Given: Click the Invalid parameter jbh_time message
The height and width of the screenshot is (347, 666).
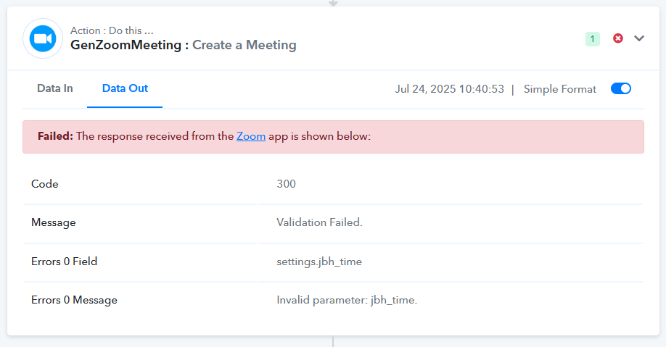Looking at the screenshot, I should coord(347,300).
